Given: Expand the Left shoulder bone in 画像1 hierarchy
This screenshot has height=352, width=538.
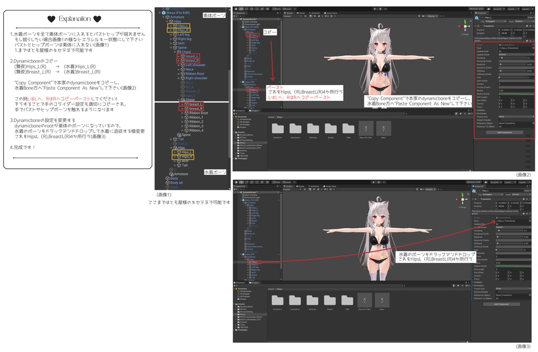Looking at the screenshot, I should [x=179, y=65].
